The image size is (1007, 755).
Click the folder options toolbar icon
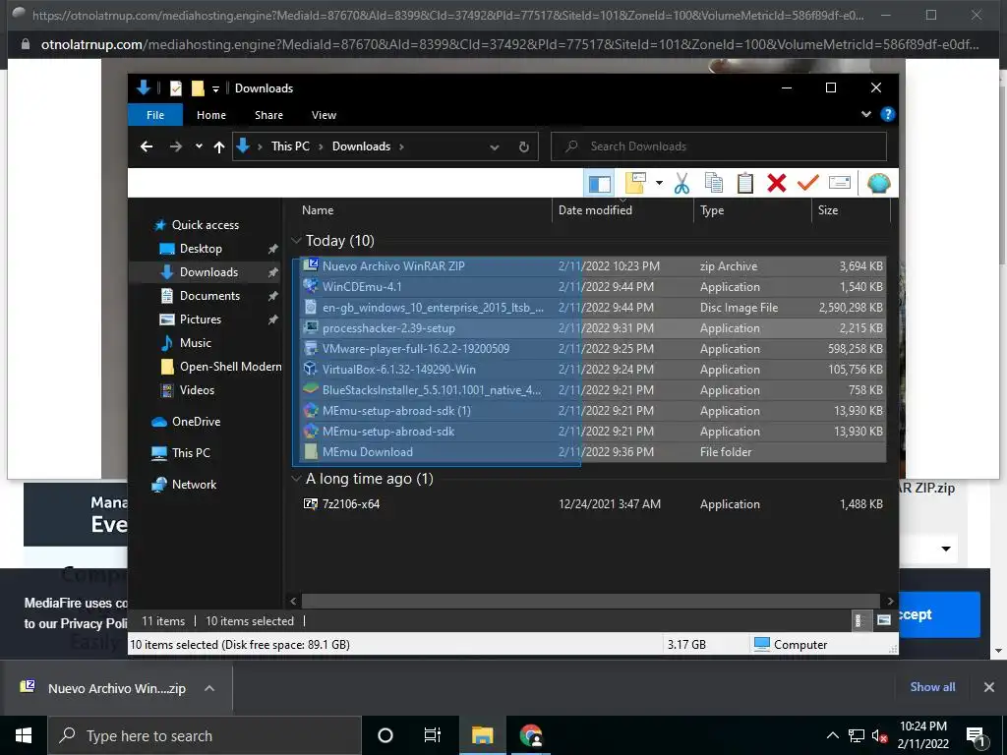(635, 184)
